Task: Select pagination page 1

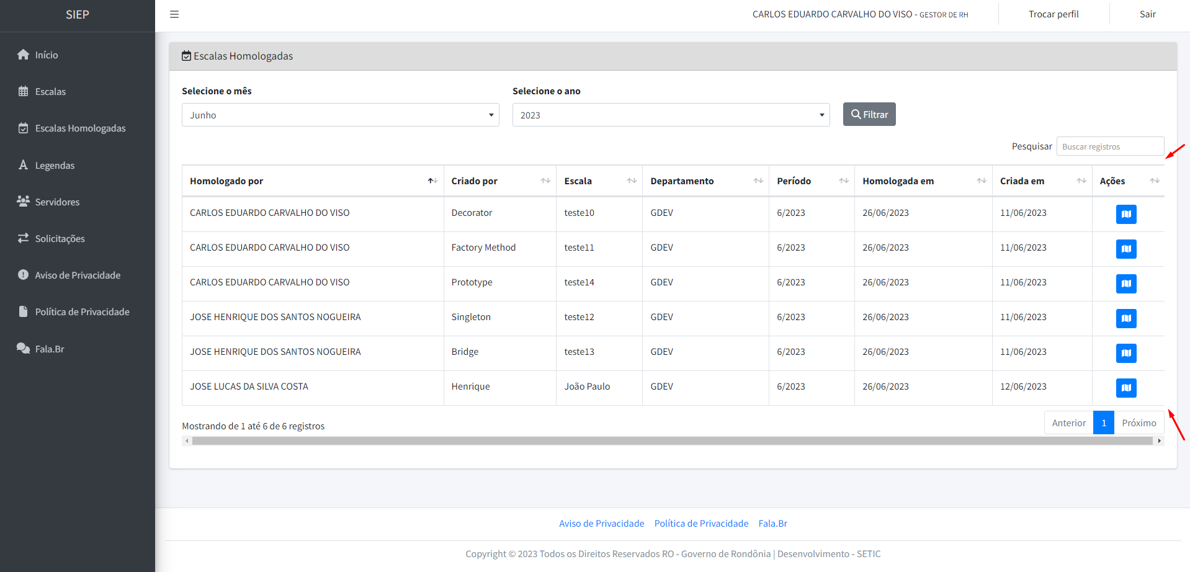Action: [x=1104, y=422]
